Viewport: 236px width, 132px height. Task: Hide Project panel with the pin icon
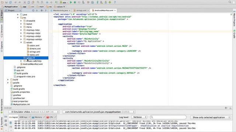(46, 11)
